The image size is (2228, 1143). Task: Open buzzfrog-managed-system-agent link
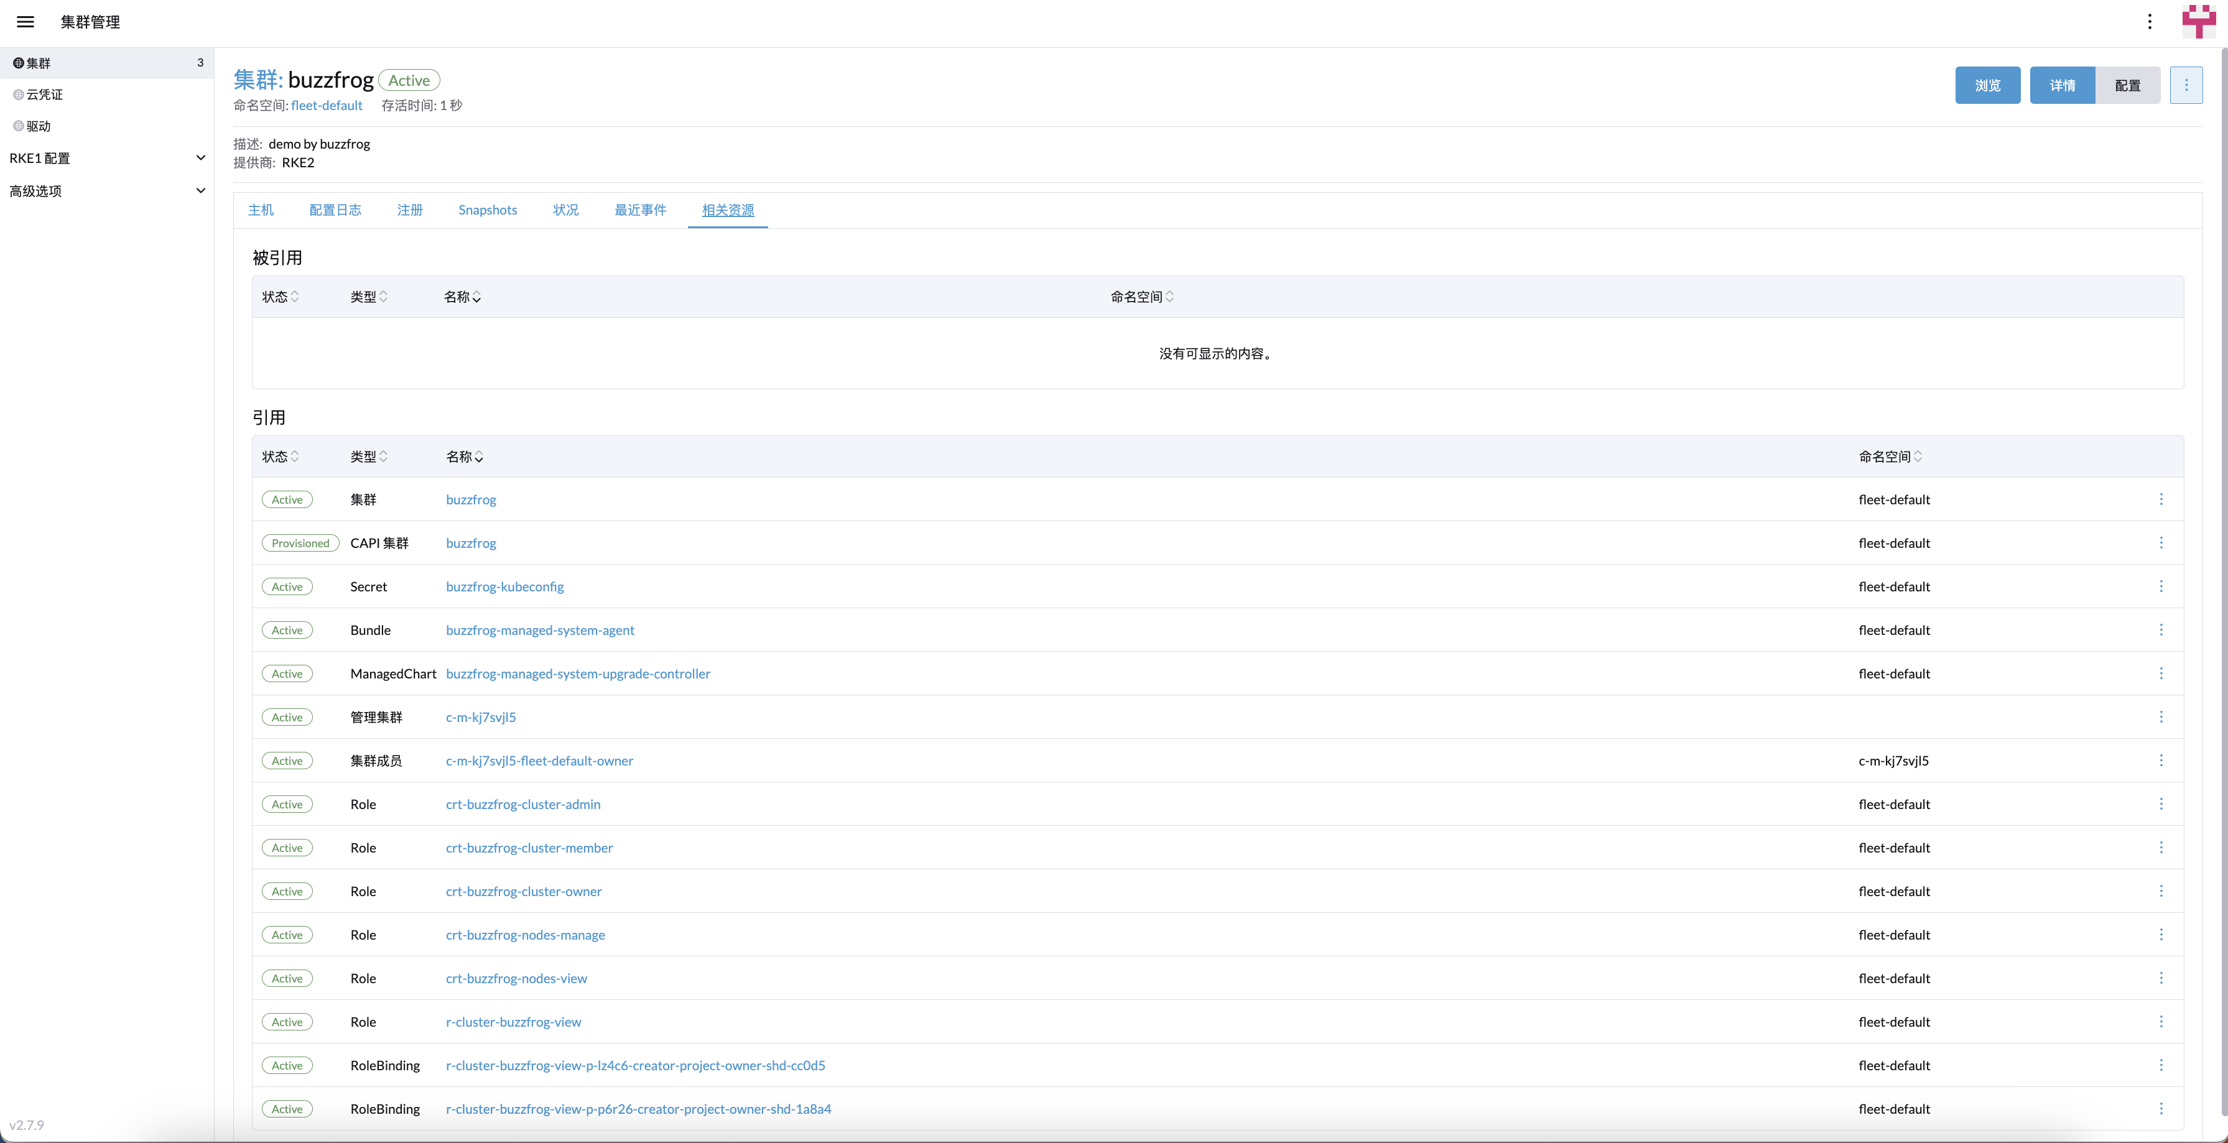tap(540, 631)
